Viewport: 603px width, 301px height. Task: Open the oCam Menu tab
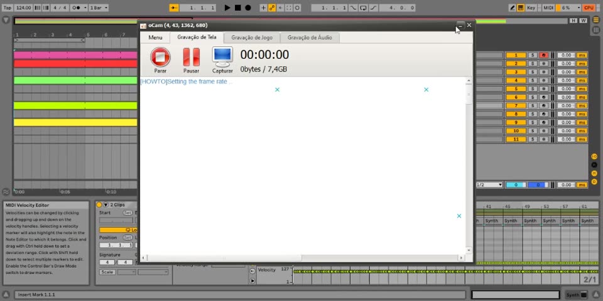coord(155,38)
